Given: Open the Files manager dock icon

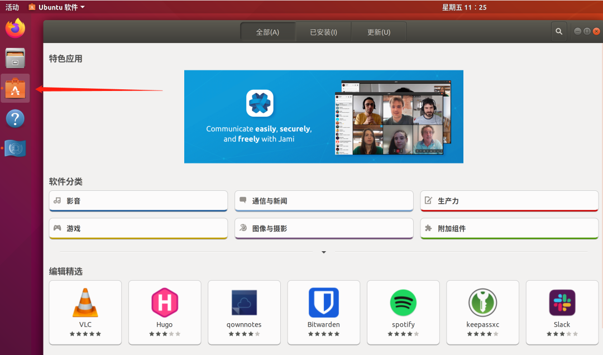Looking at the screenshot, I should [x=15, y=58].
